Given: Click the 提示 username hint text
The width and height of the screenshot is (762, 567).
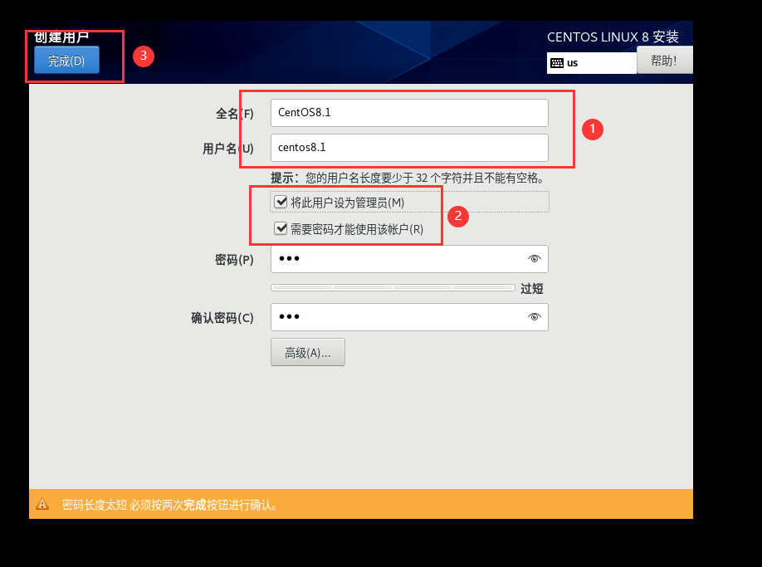Looking at the screenshot, I should tap(408, 178).
